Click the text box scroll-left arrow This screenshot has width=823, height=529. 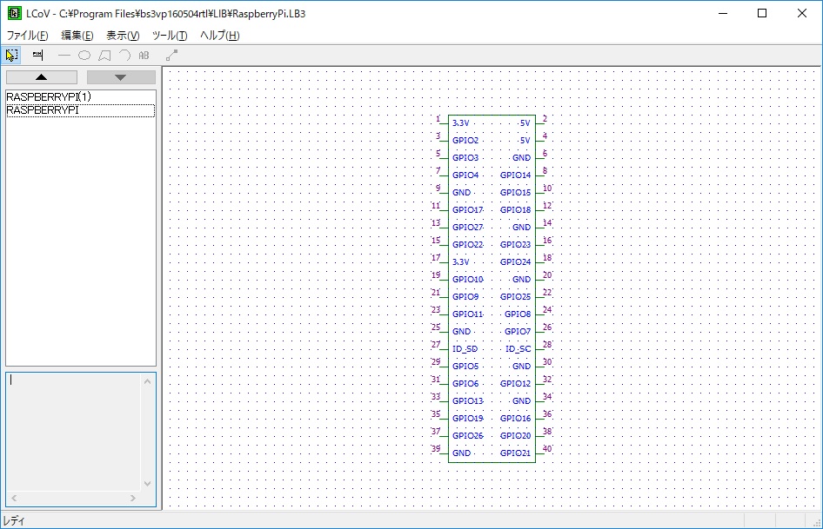point(14,498)
